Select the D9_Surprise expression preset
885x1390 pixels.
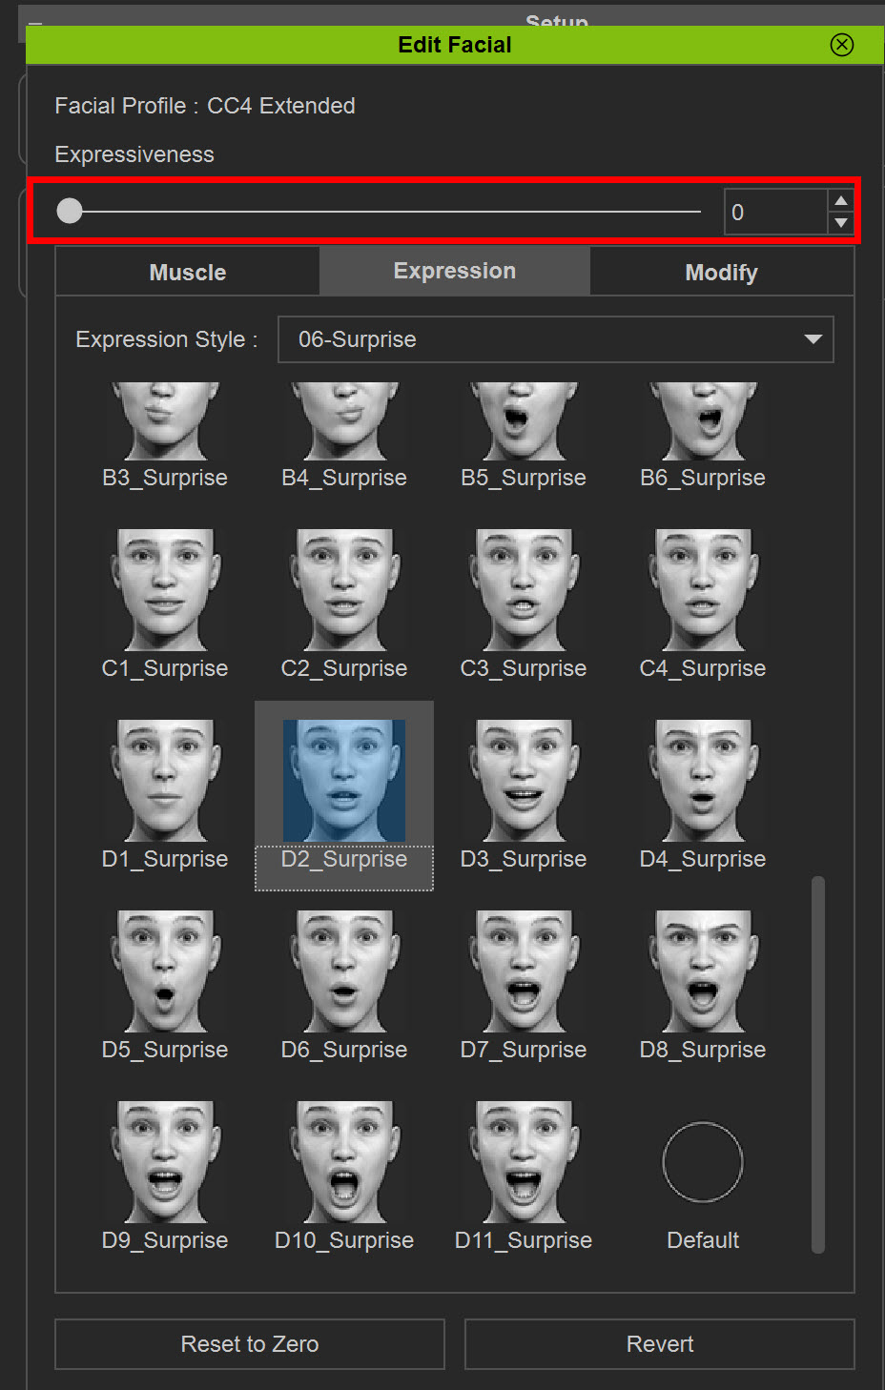[x=165, y=1162]
